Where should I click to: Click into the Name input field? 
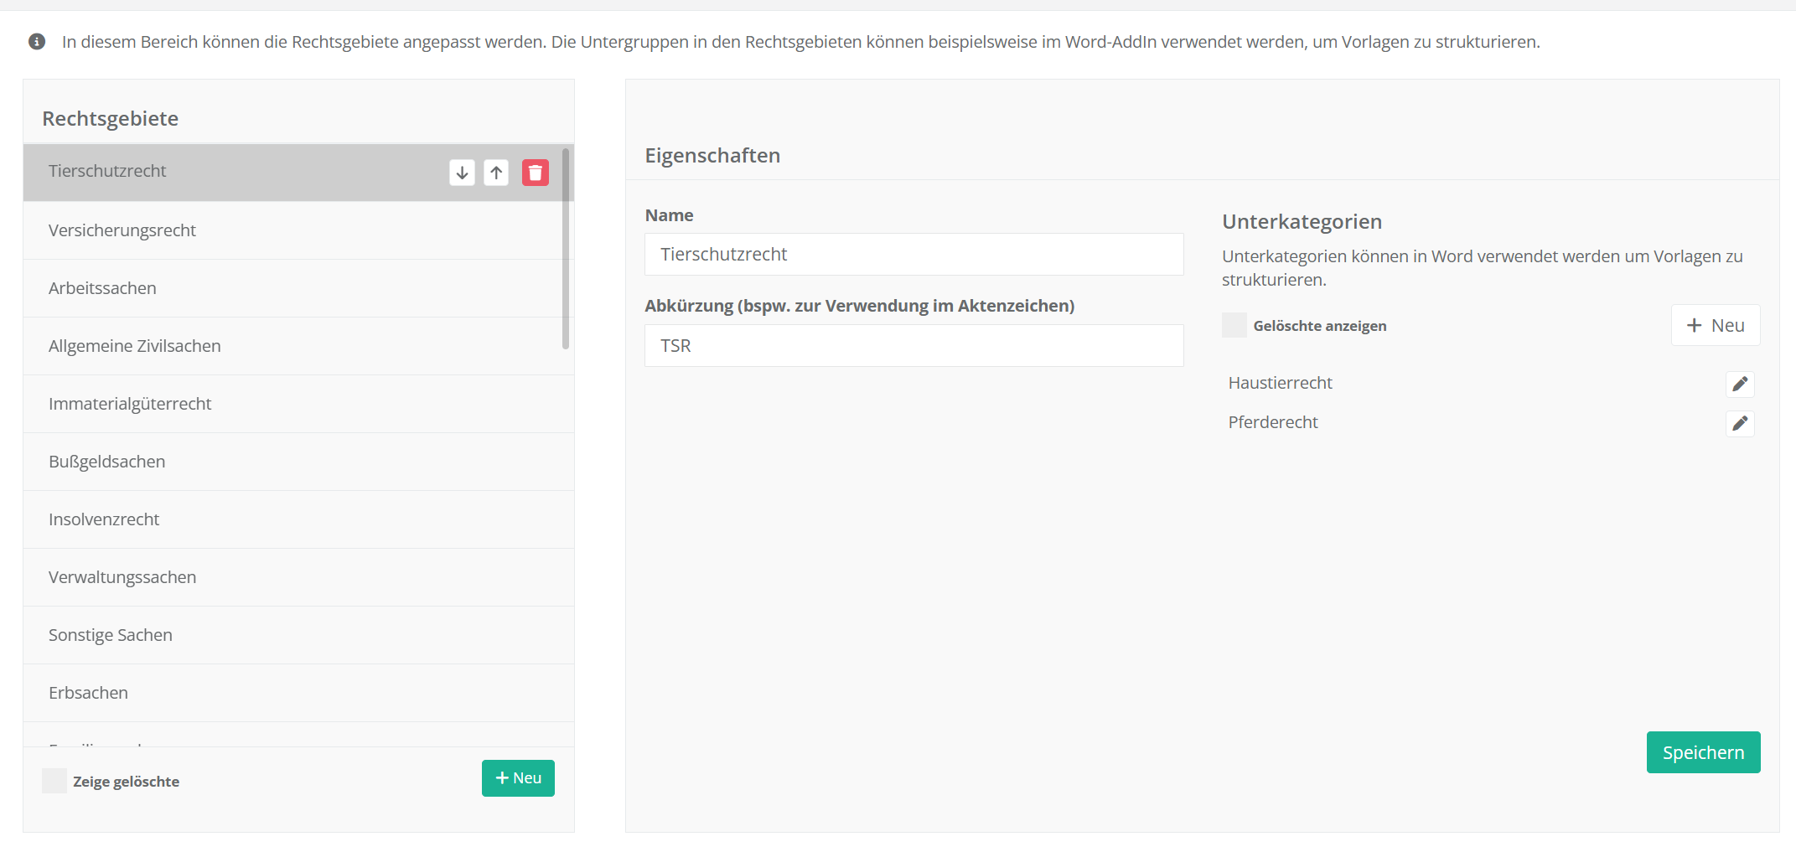tap(914, 255)
